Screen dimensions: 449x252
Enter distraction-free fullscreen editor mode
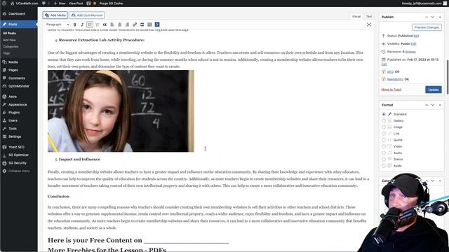pos(369,24)
